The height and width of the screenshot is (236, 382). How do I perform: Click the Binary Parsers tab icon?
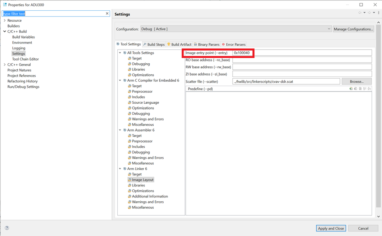point(195,44)
